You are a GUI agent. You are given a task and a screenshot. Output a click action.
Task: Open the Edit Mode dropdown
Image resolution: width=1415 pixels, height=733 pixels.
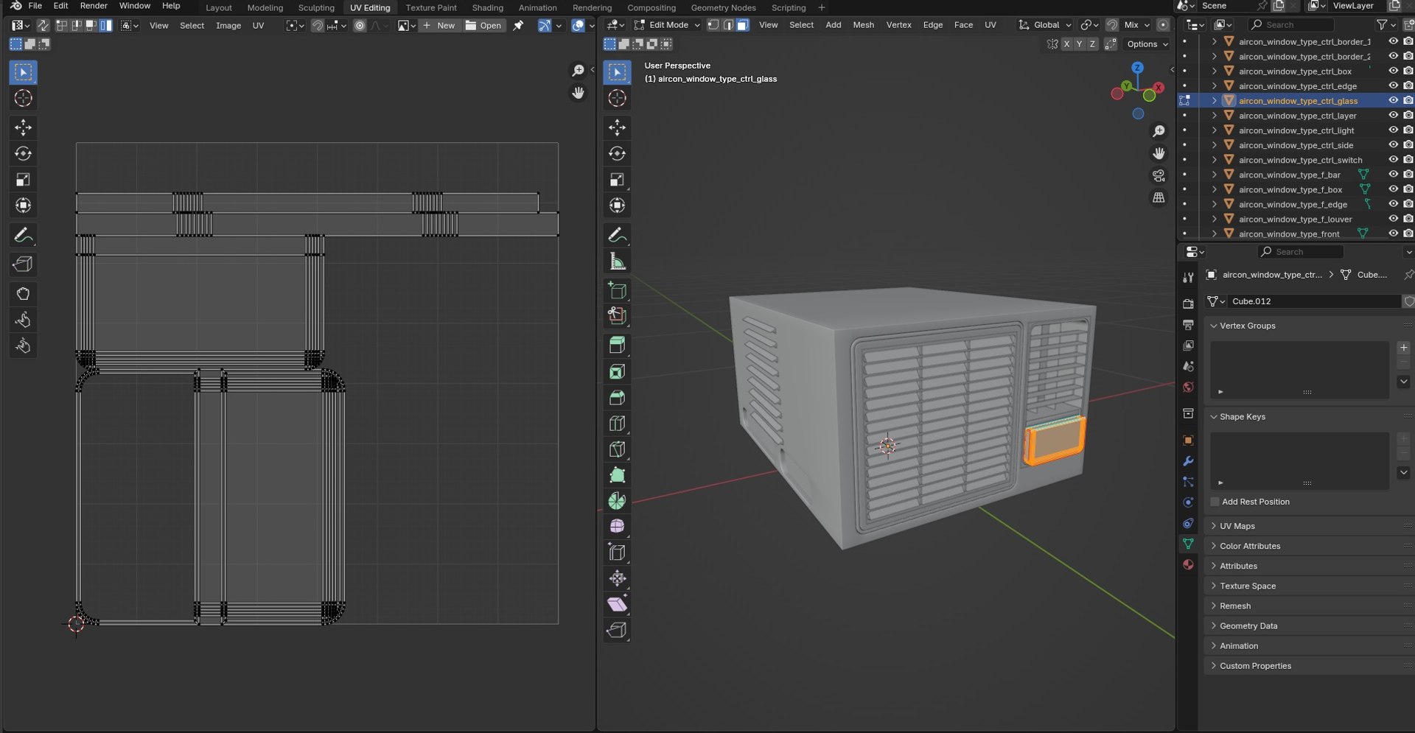[x=666, y=25]
